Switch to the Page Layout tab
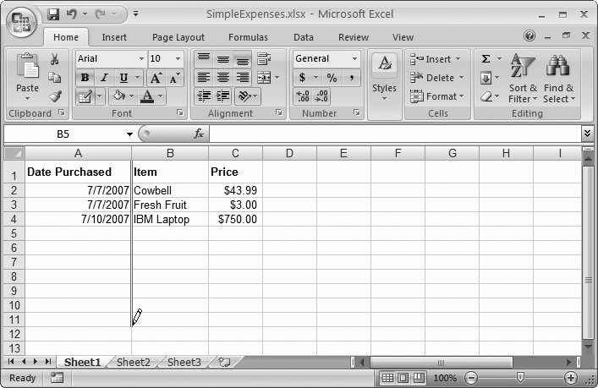Image resolution: width=598 pixels, height=388 pixels. click(178, 37)
